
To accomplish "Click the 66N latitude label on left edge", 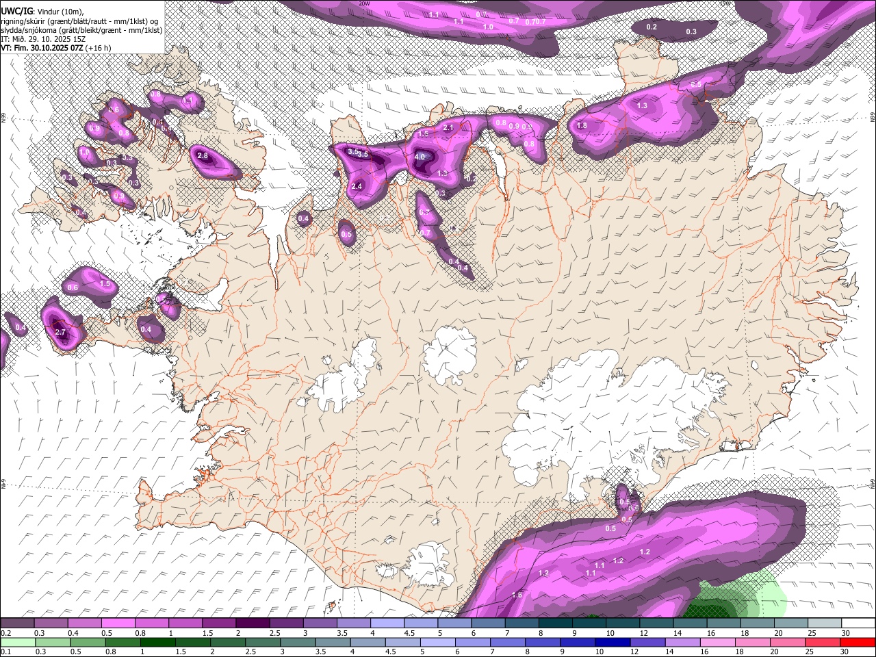I will [3, 118].
